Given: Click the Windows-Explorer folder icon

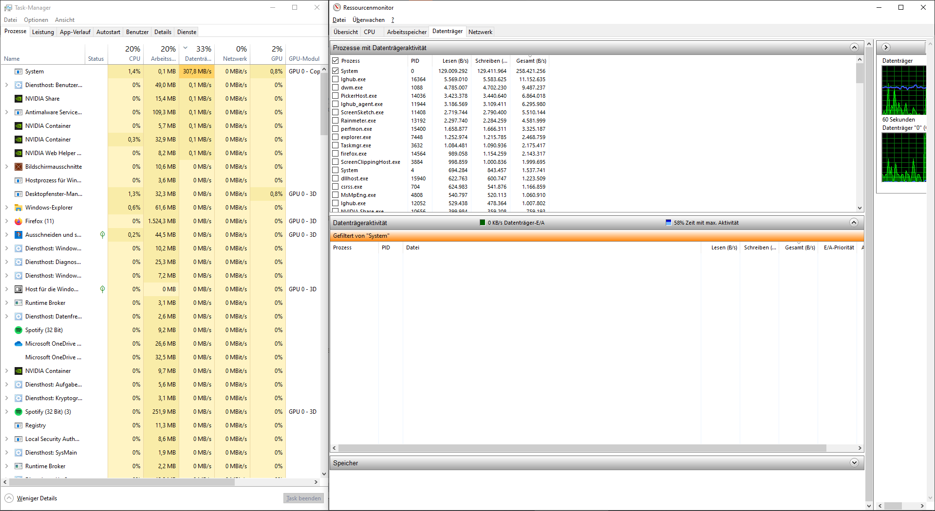Looking at the screenshot, I should pyautogui.click(x=19, y=208).
